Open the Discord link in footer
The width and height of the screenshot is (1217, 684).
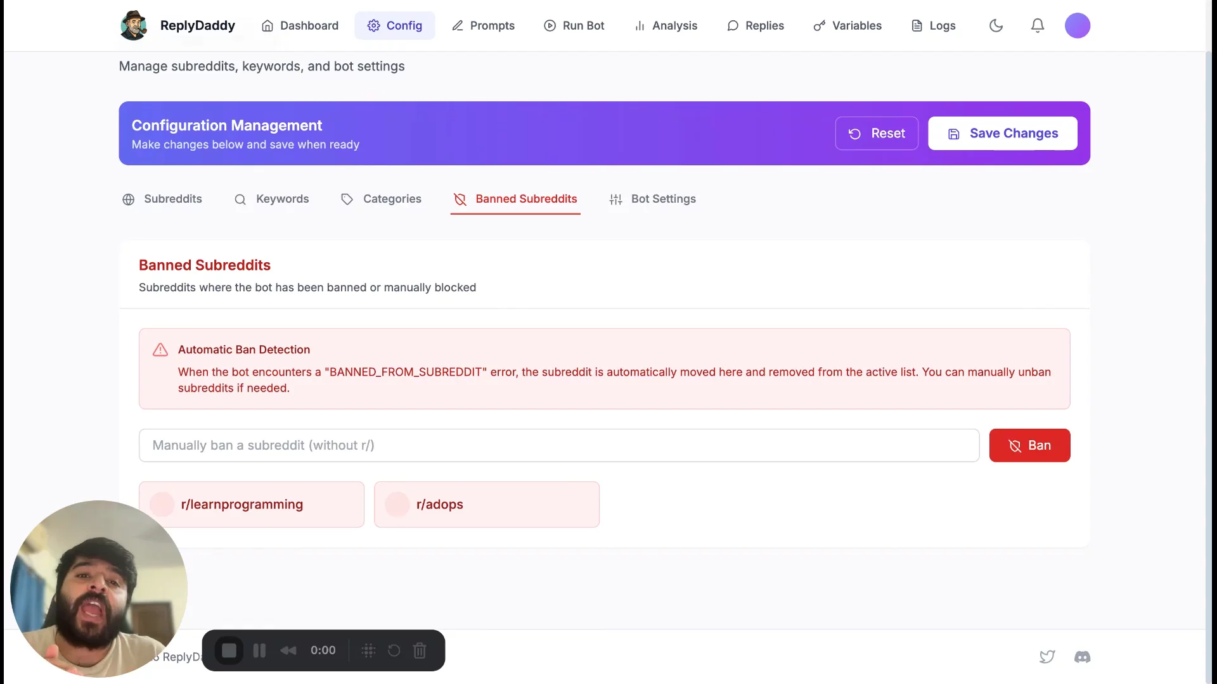coord(1083,657)
